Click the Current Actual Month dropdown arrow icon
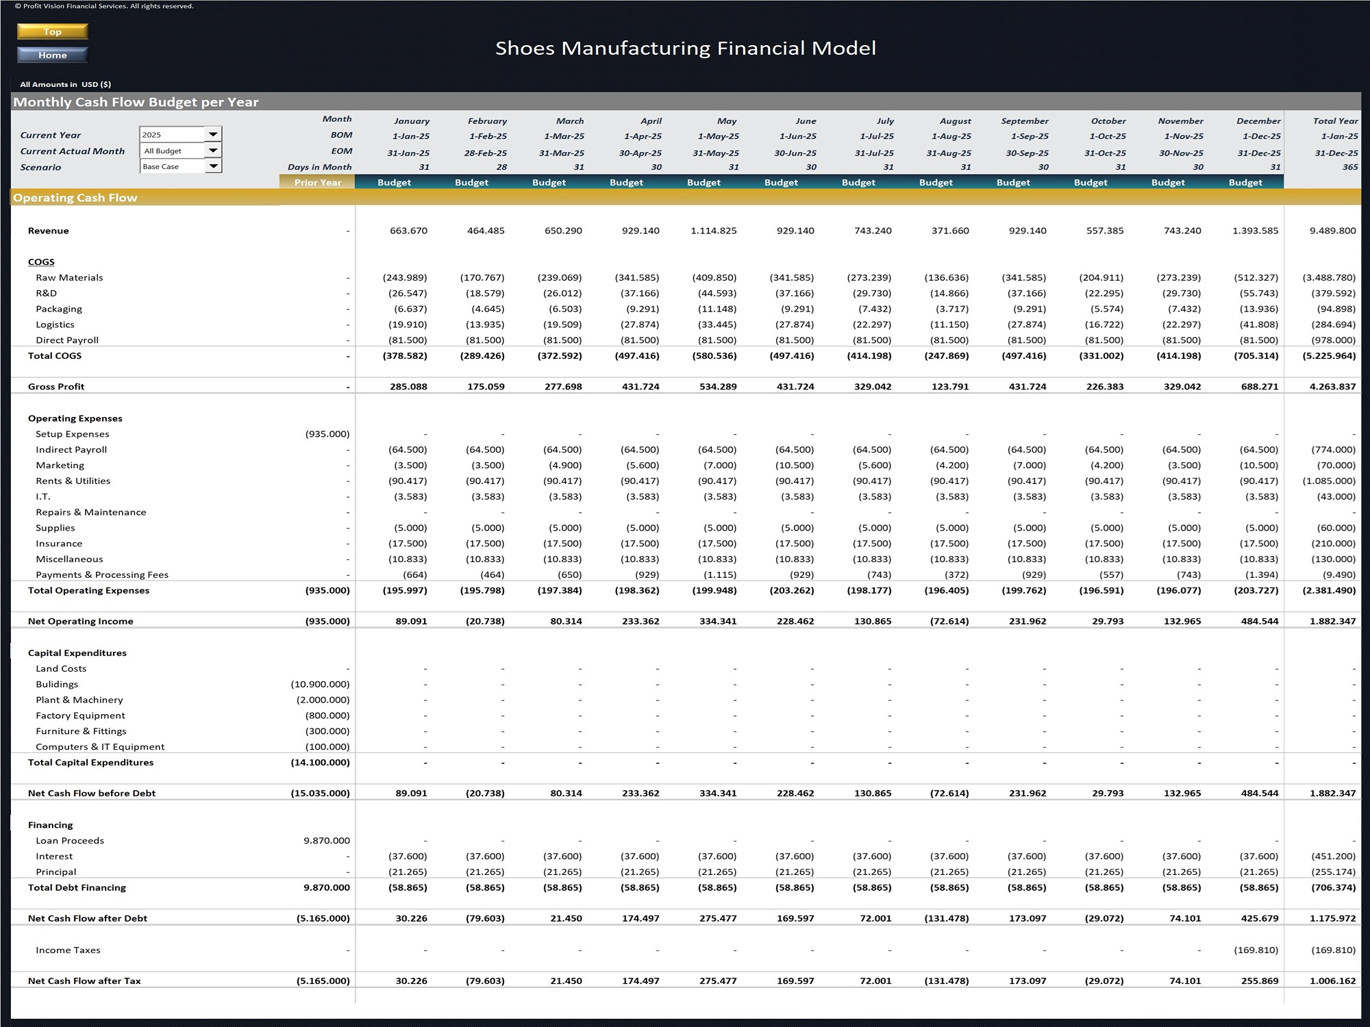The width and height of the screenshot is (1370, 1027). (214, 151)
